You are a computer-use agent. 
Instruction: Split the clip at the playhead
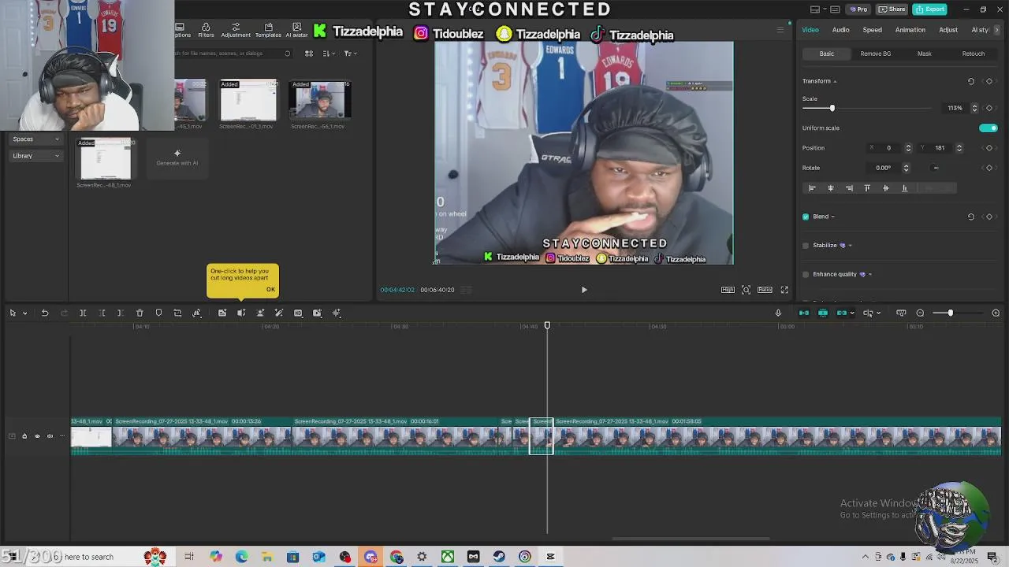(83, 313)
